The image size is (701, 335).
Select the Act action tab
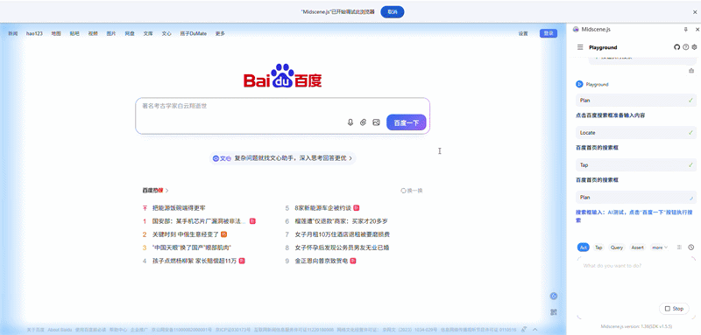(x=584, y=248)
